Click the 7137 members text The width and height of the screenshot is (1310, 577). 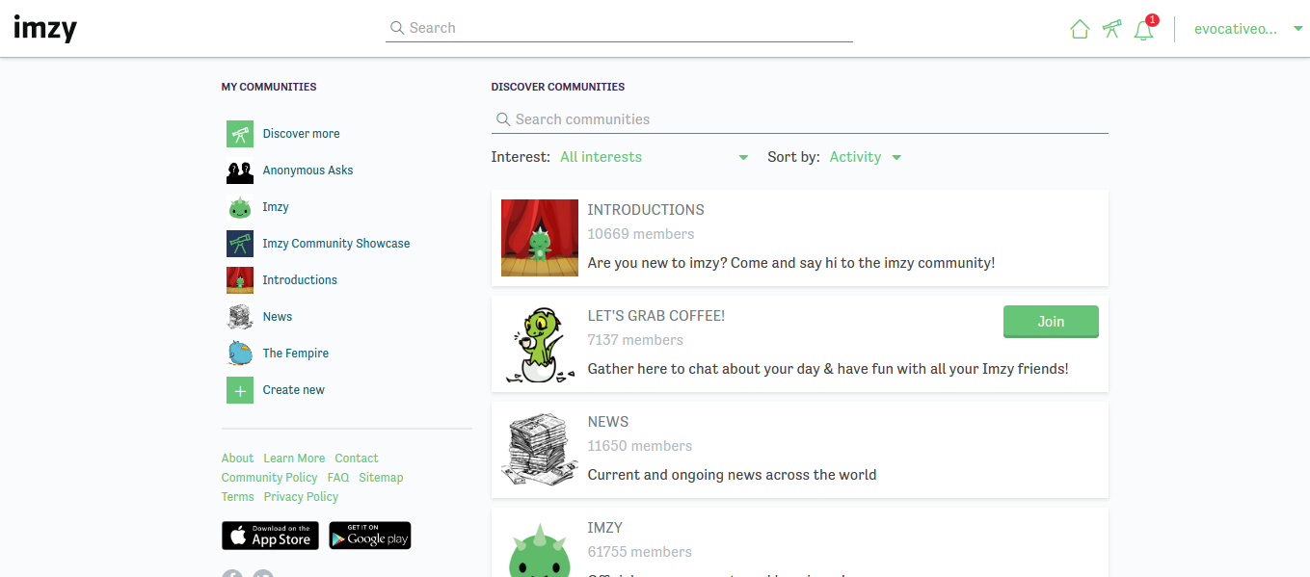point(635,340)
